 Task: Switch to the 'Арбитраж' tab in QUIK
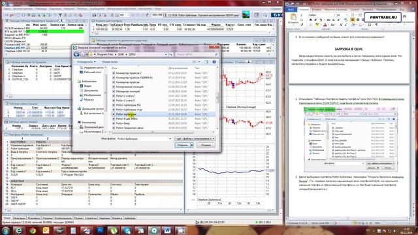pos(130,218)
